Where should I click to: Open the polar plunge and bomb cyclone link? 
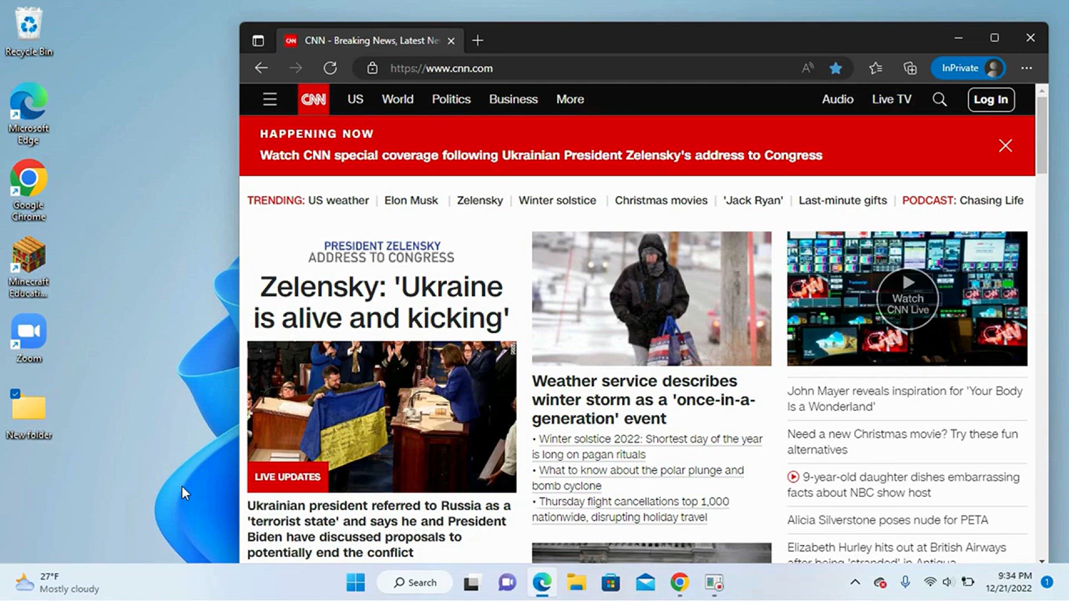[639, 478]
